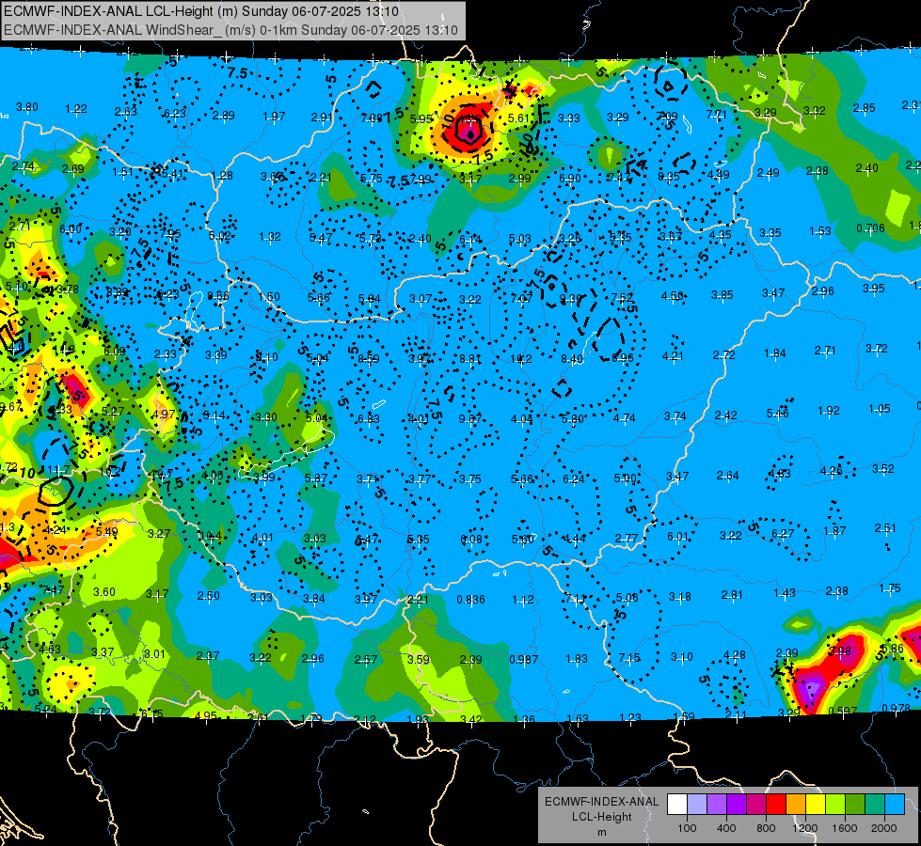921x846 pixels.
Task: Click the wind shear value 0.597
Action: (x=842, y=711)
